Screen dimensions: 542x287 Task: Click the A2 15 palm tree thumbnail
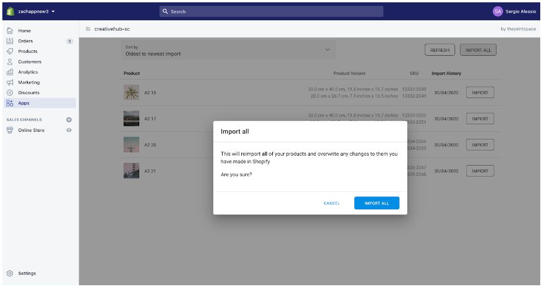[x=131, y=92]
